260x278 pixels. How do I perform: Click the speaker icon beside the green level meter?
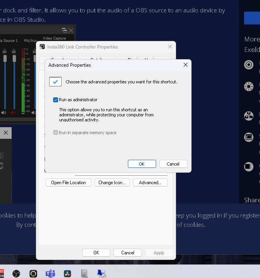pyautogui.click(x=34, y=112)
